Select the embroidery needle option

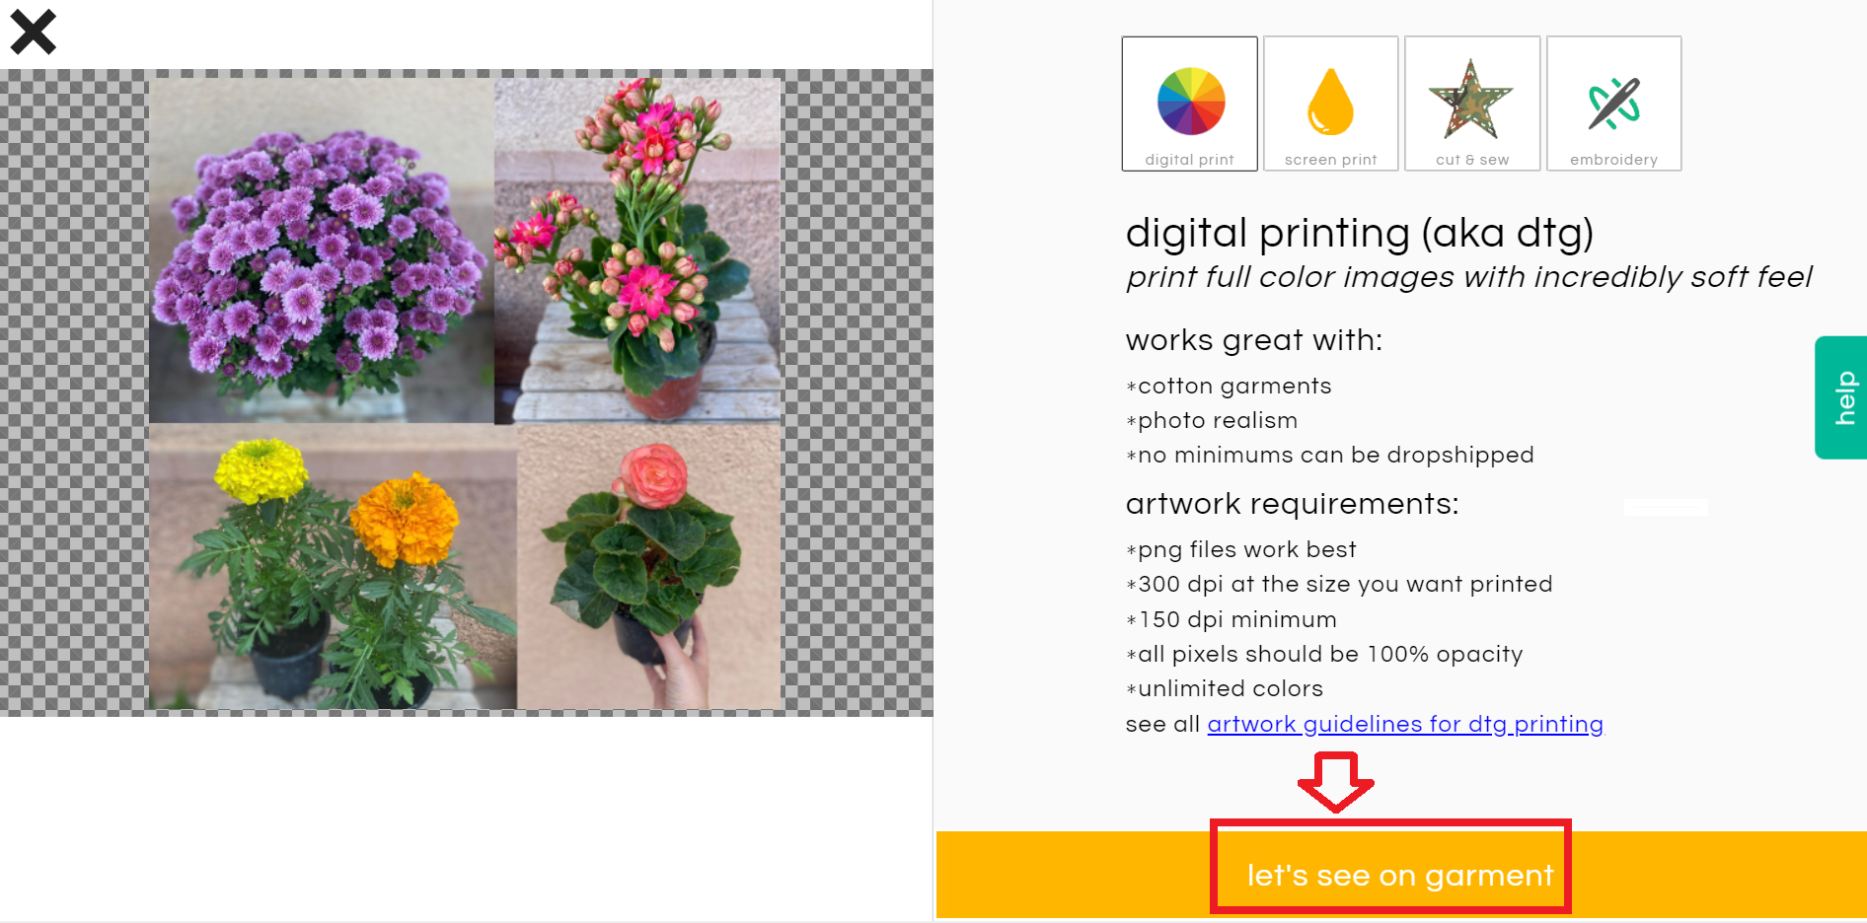[1613, 104]
